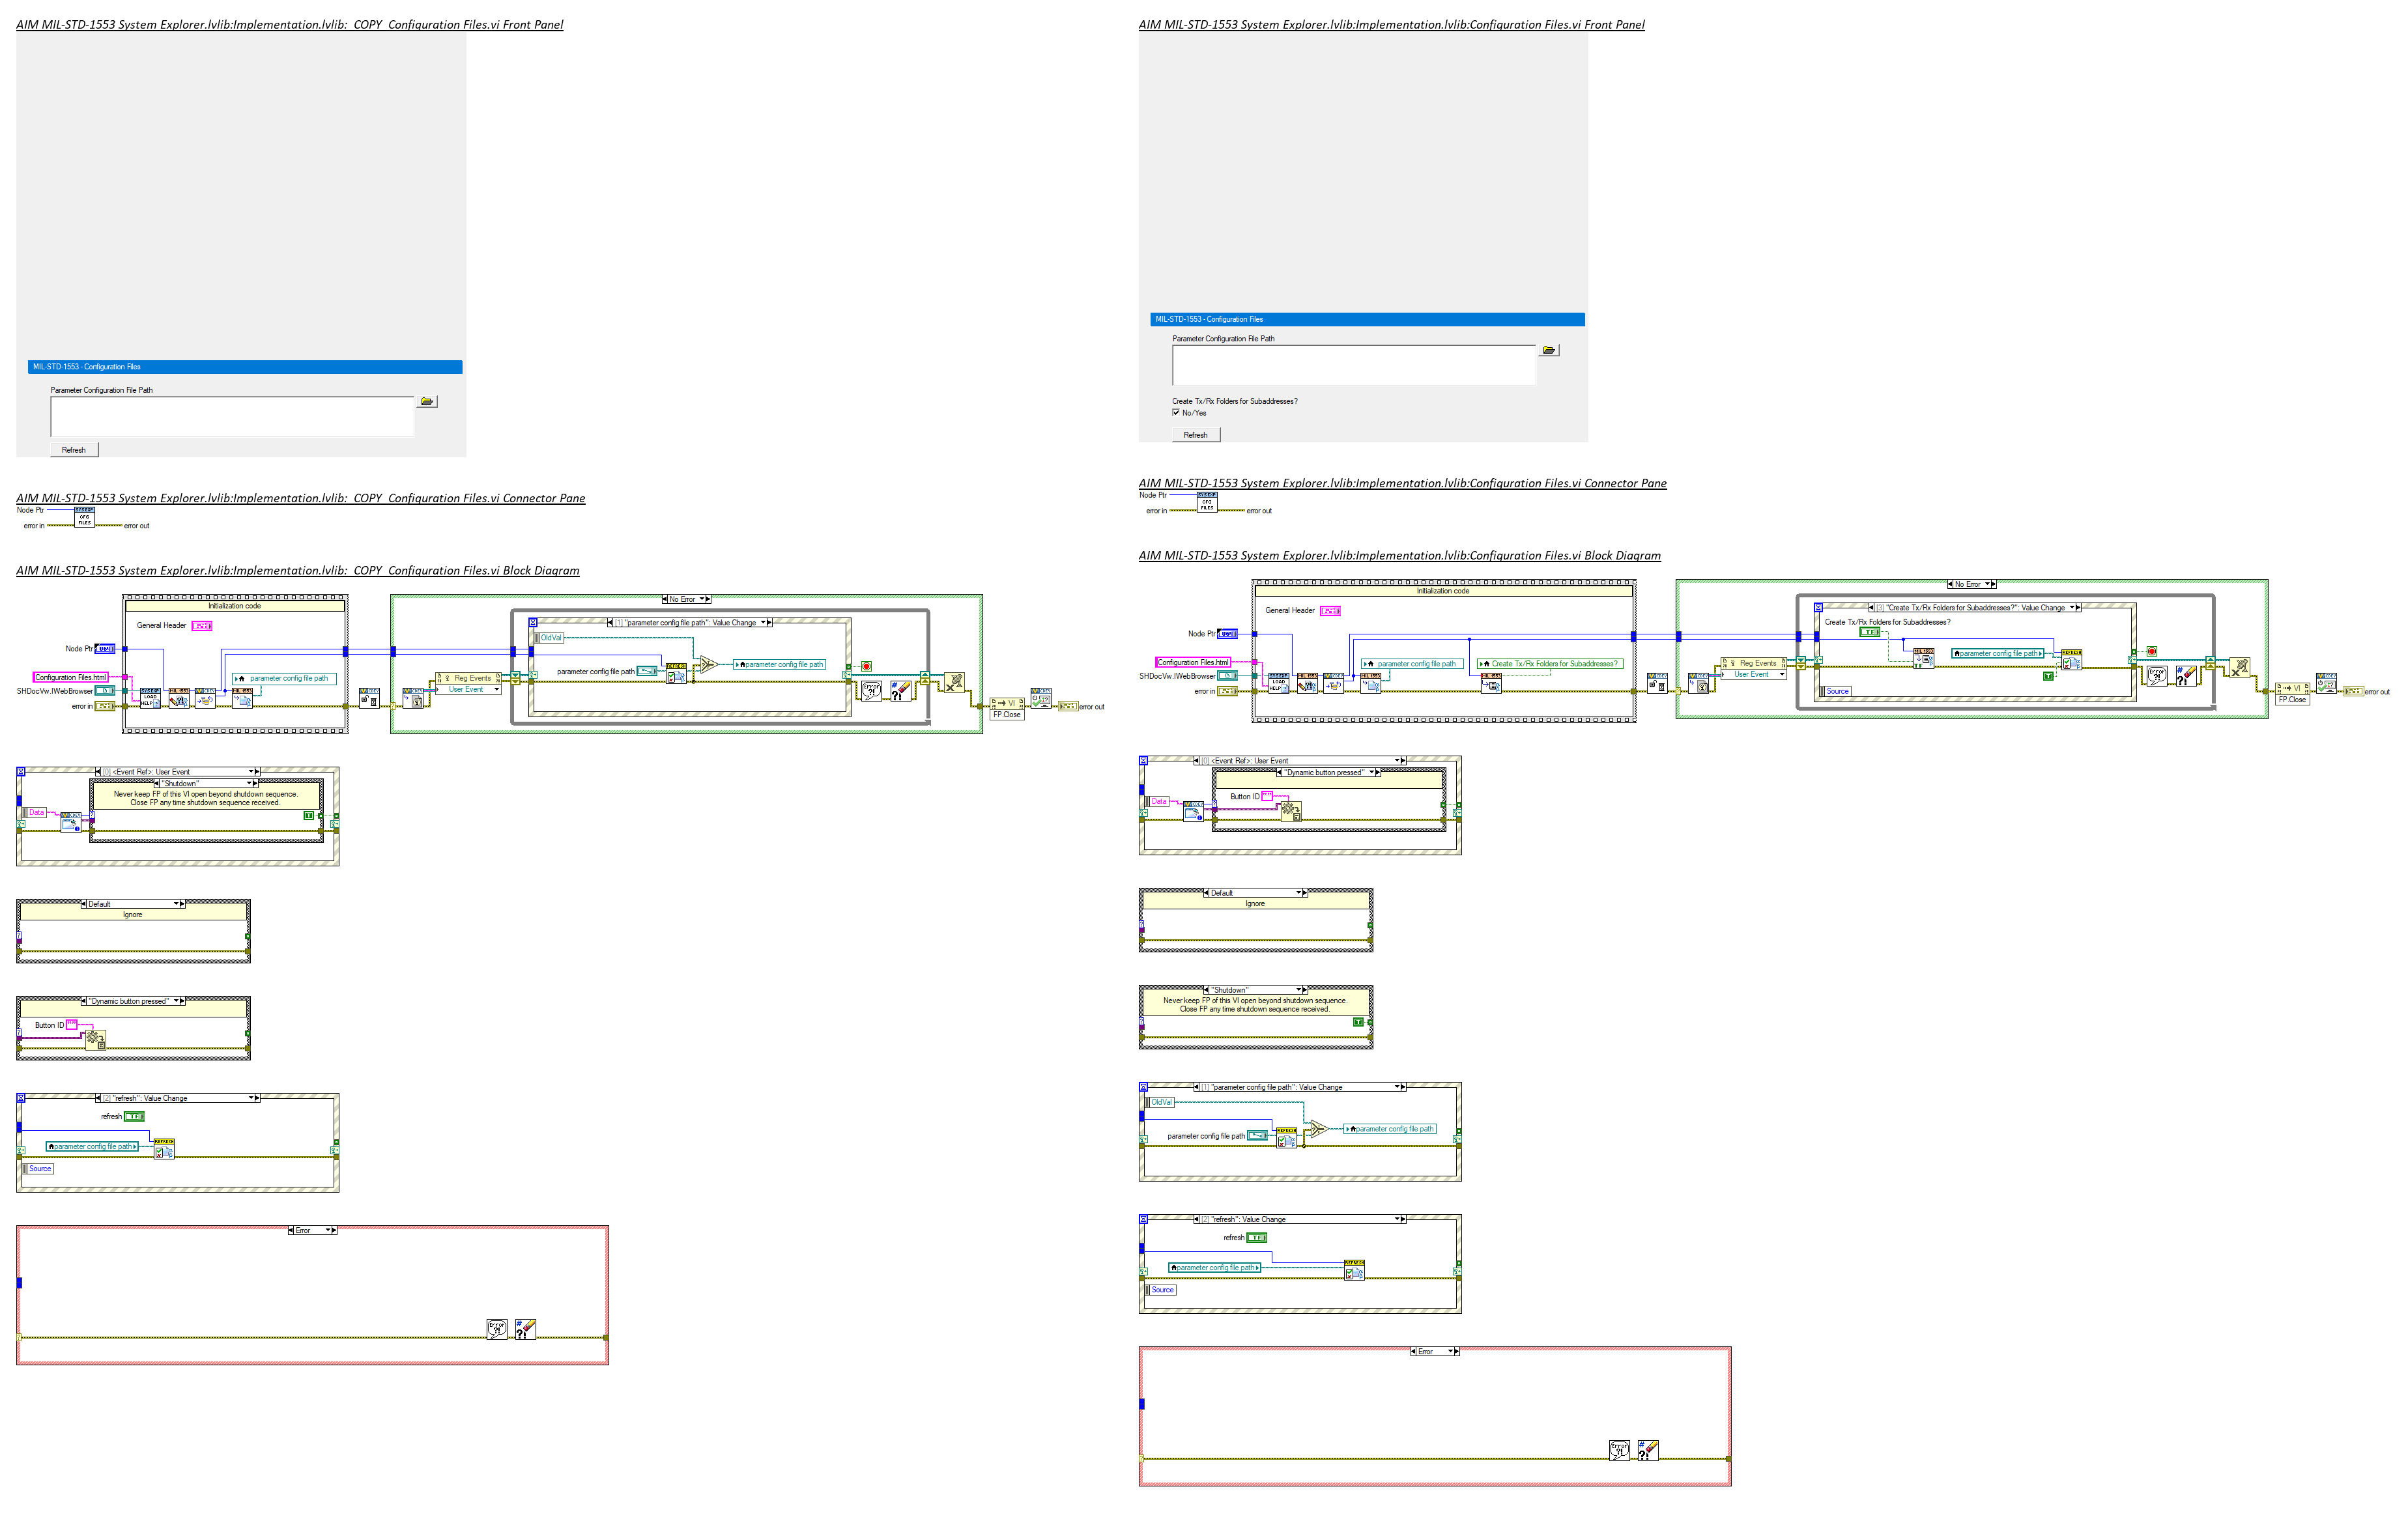Click CFG FILES icon in COPY connector pane
2408x1519 pixels.
pos(85,517)
